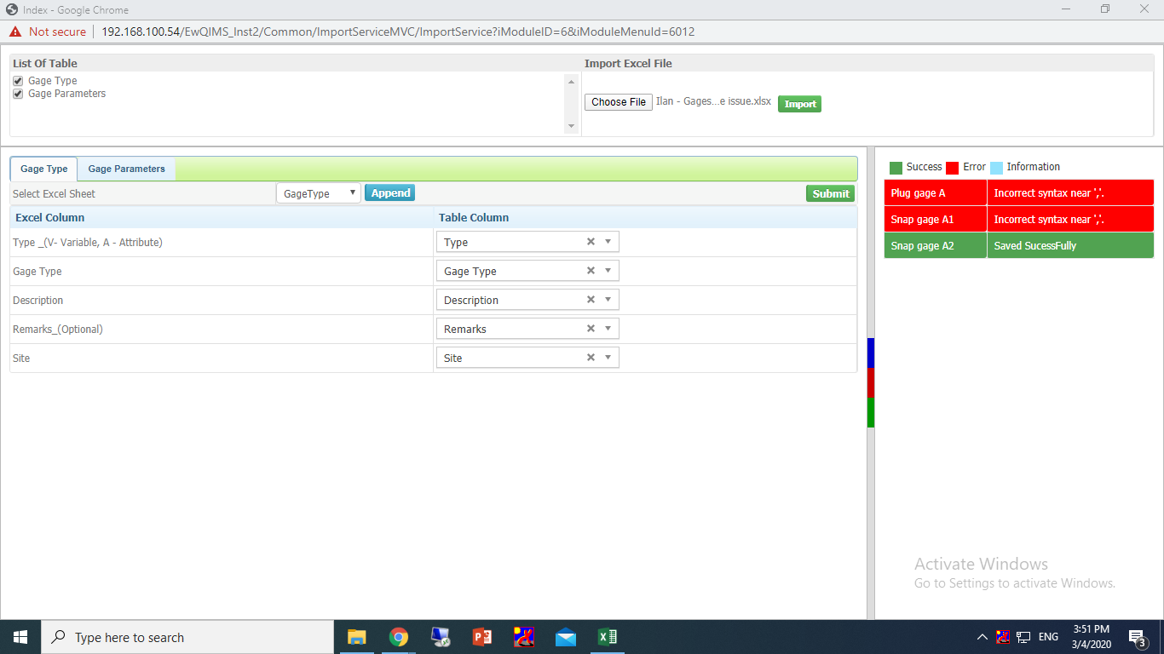Uncheck the Gage Type table checkbox
The width and height of the screenshot is (1164, 654).
tap(18, 81)
